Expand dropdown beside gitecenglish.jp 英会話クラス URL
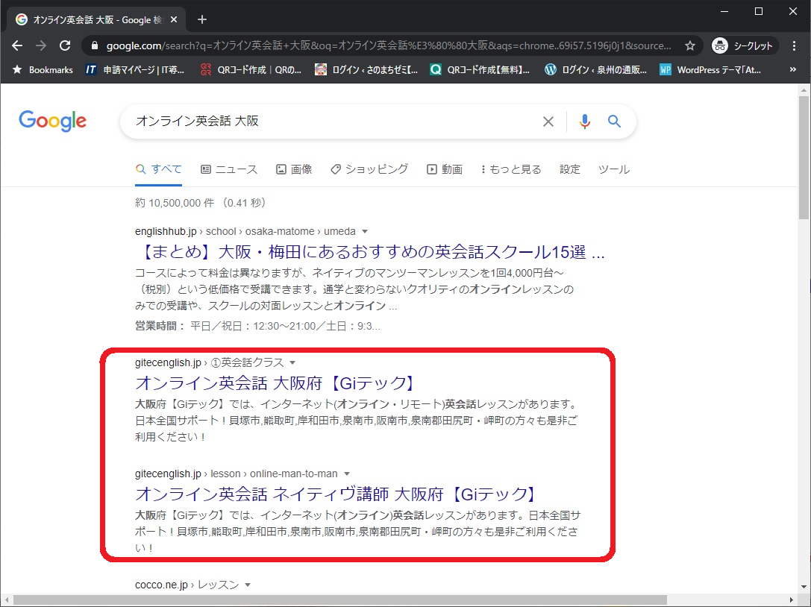The image size is (811, 607). [292, 363]
